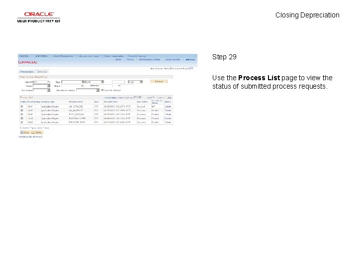Click the Name input field
Image resolution: width=358 pixels, height=269 pixels.
71,86
